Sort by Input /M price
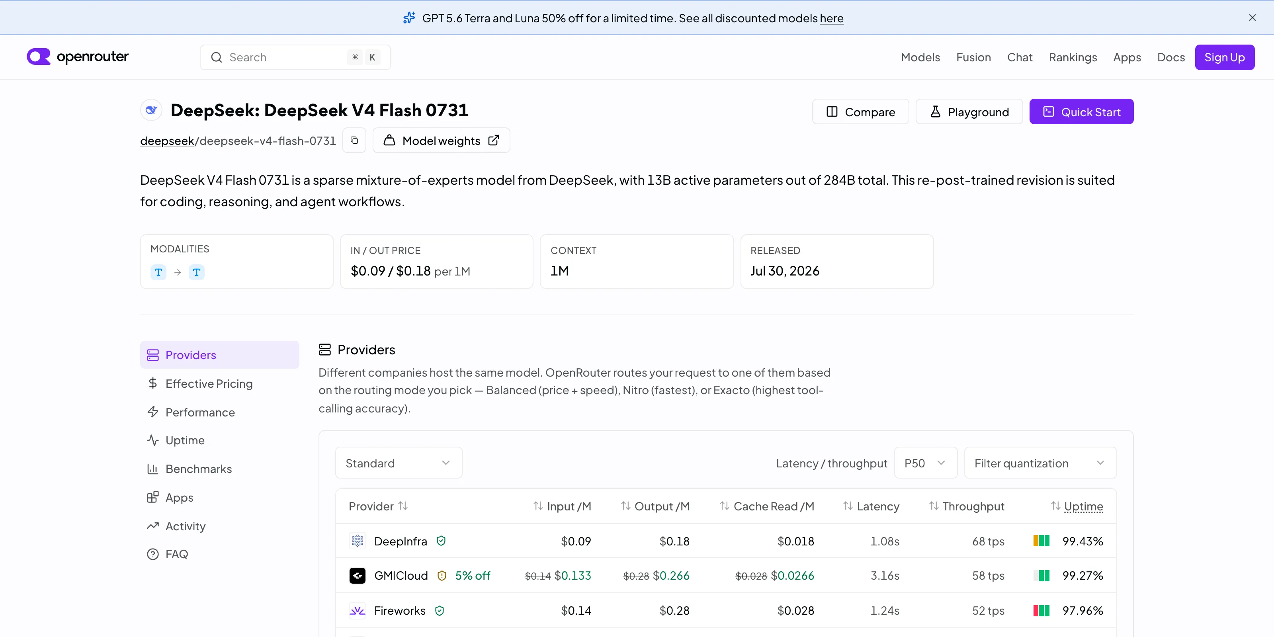1274x637 pixels. [x=562, y=506]
